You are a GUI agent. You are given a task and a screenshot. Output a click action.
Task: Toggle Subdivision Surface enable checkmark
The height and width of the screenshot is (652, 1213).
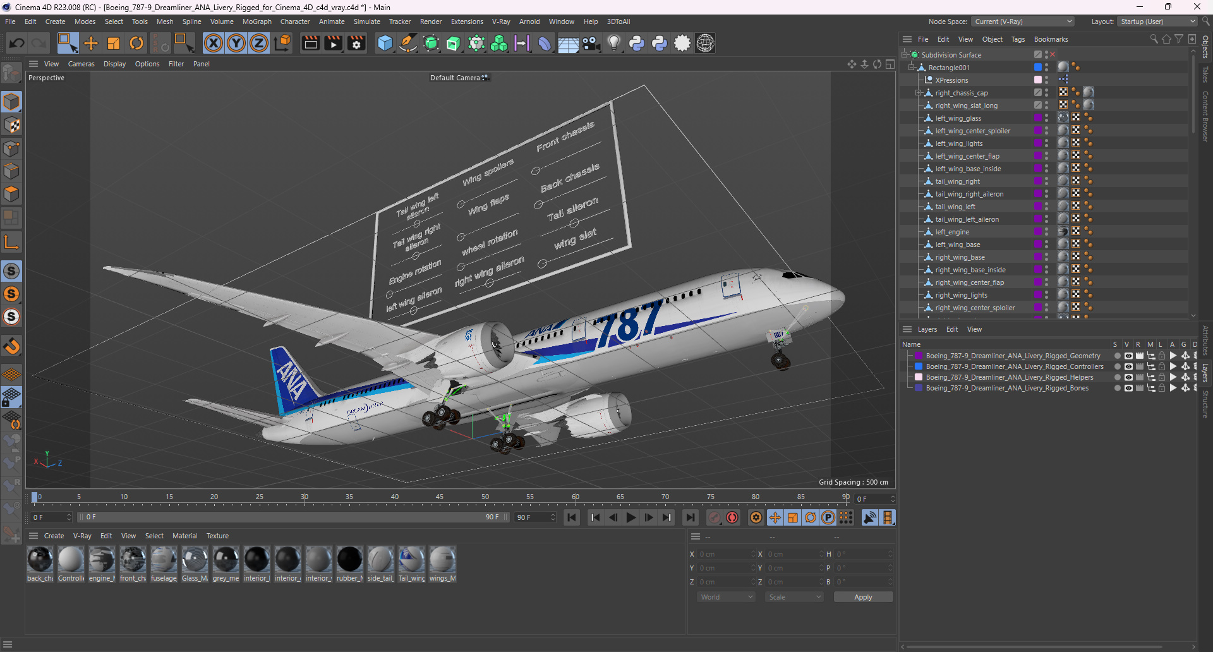[1053, 55]
